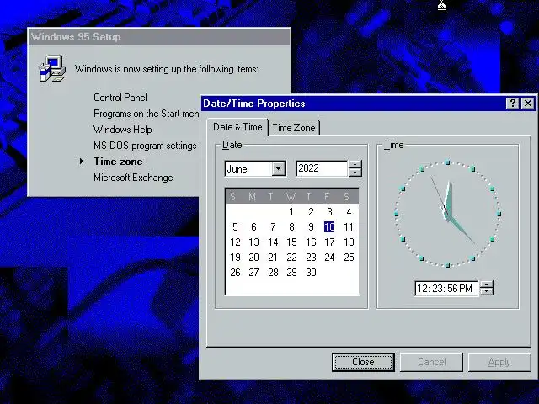This screenshot has height=404, width=539.
Task: Select day 8 in the calendar
Action: point(291,227)
